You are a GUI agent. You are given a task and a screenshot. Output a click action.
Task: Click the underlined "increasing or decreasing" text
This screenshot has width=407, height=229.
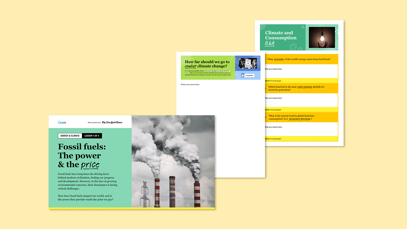(299, 119)
